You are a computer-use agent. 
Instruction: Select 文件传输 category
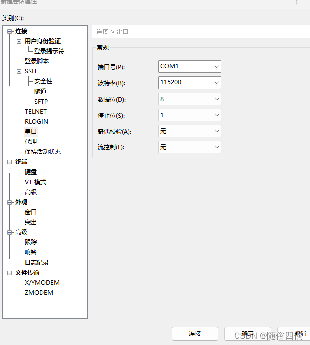27,273
